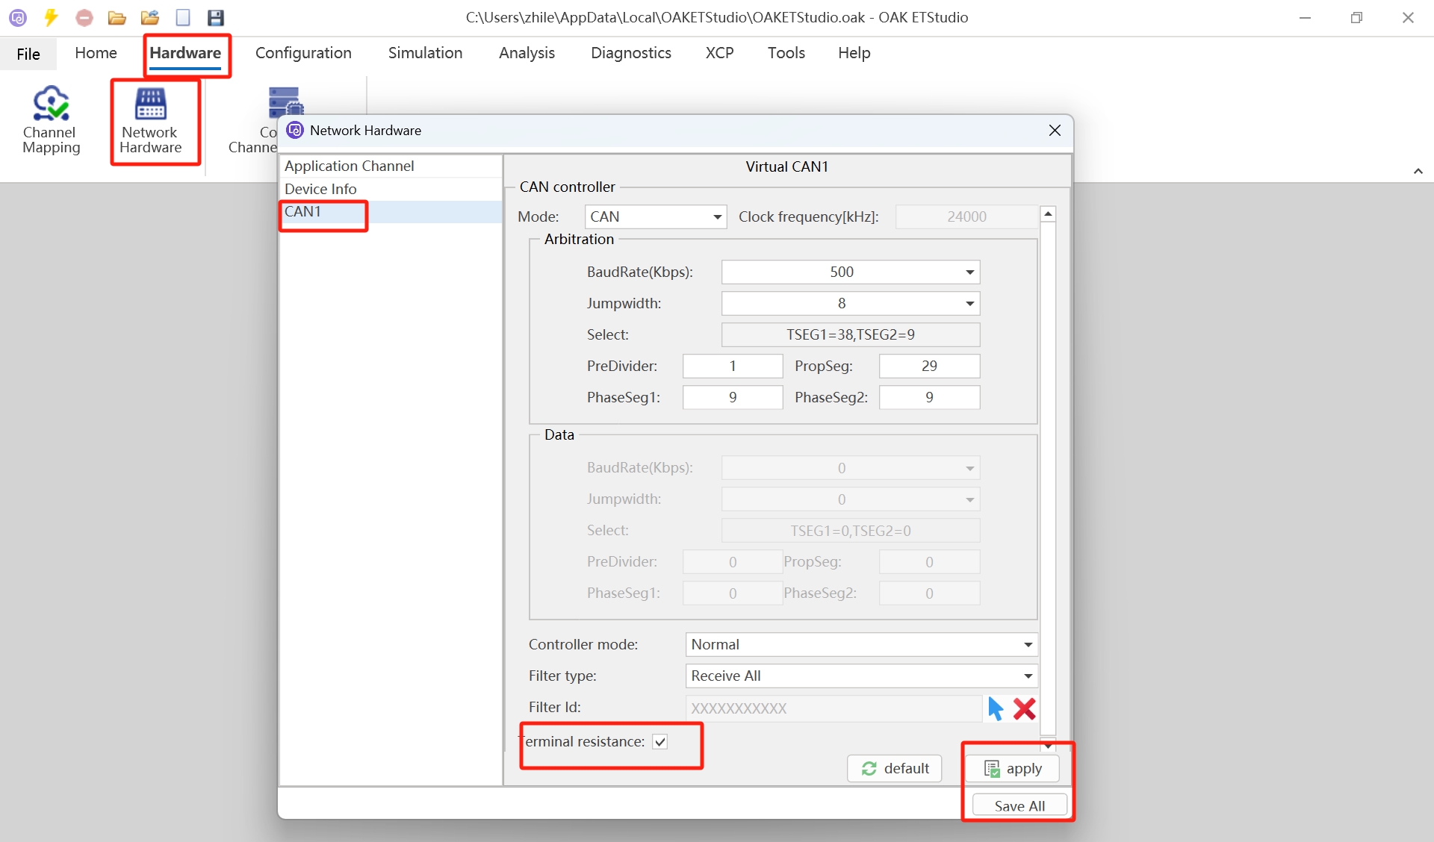Click the apply button

1013,768
